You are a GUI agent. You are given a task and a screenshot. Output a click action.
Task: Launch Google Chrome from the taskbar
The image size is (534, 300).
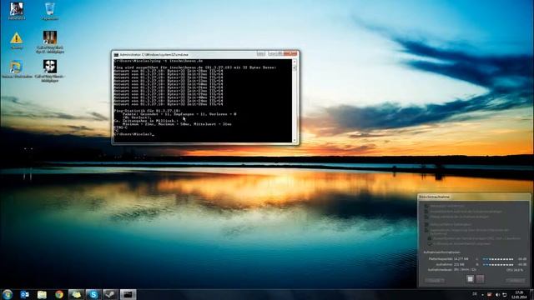point(59,294)
